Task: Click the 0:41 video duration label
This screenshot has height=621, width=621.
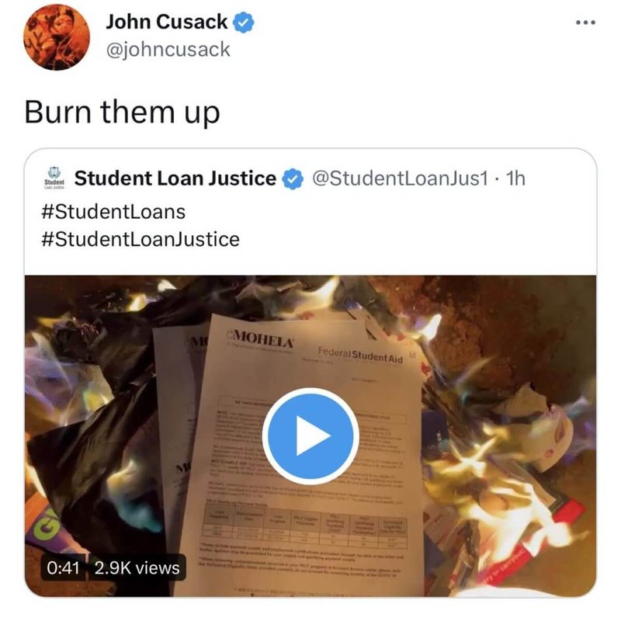Action: (64, 568)
